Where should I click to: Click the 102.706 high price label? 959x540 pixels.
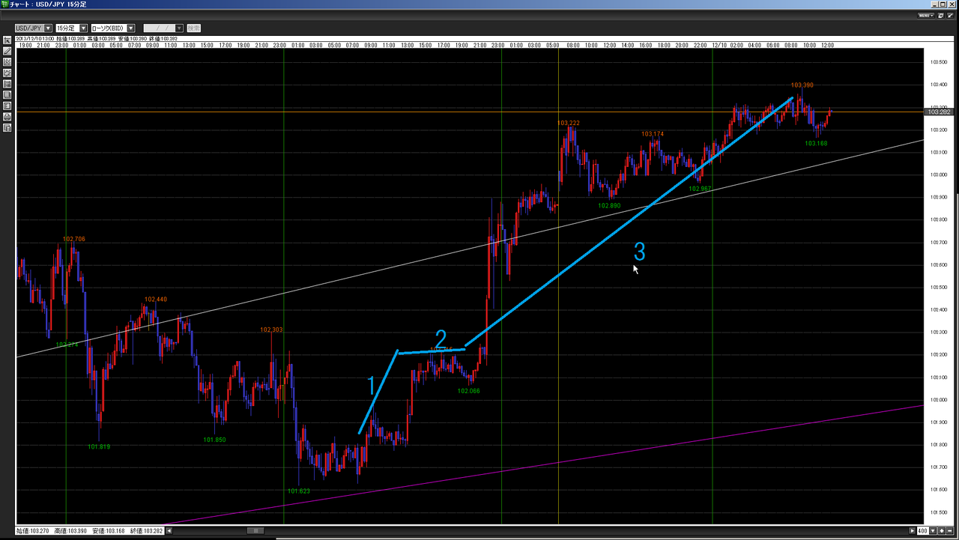[74, 239]
